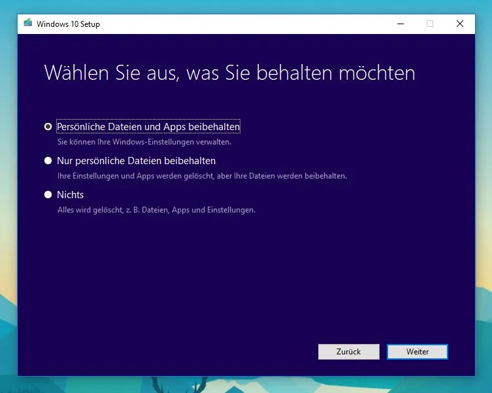Click the 'Persönliche Dateien und Apps beibehalten' label

point(148,127)
